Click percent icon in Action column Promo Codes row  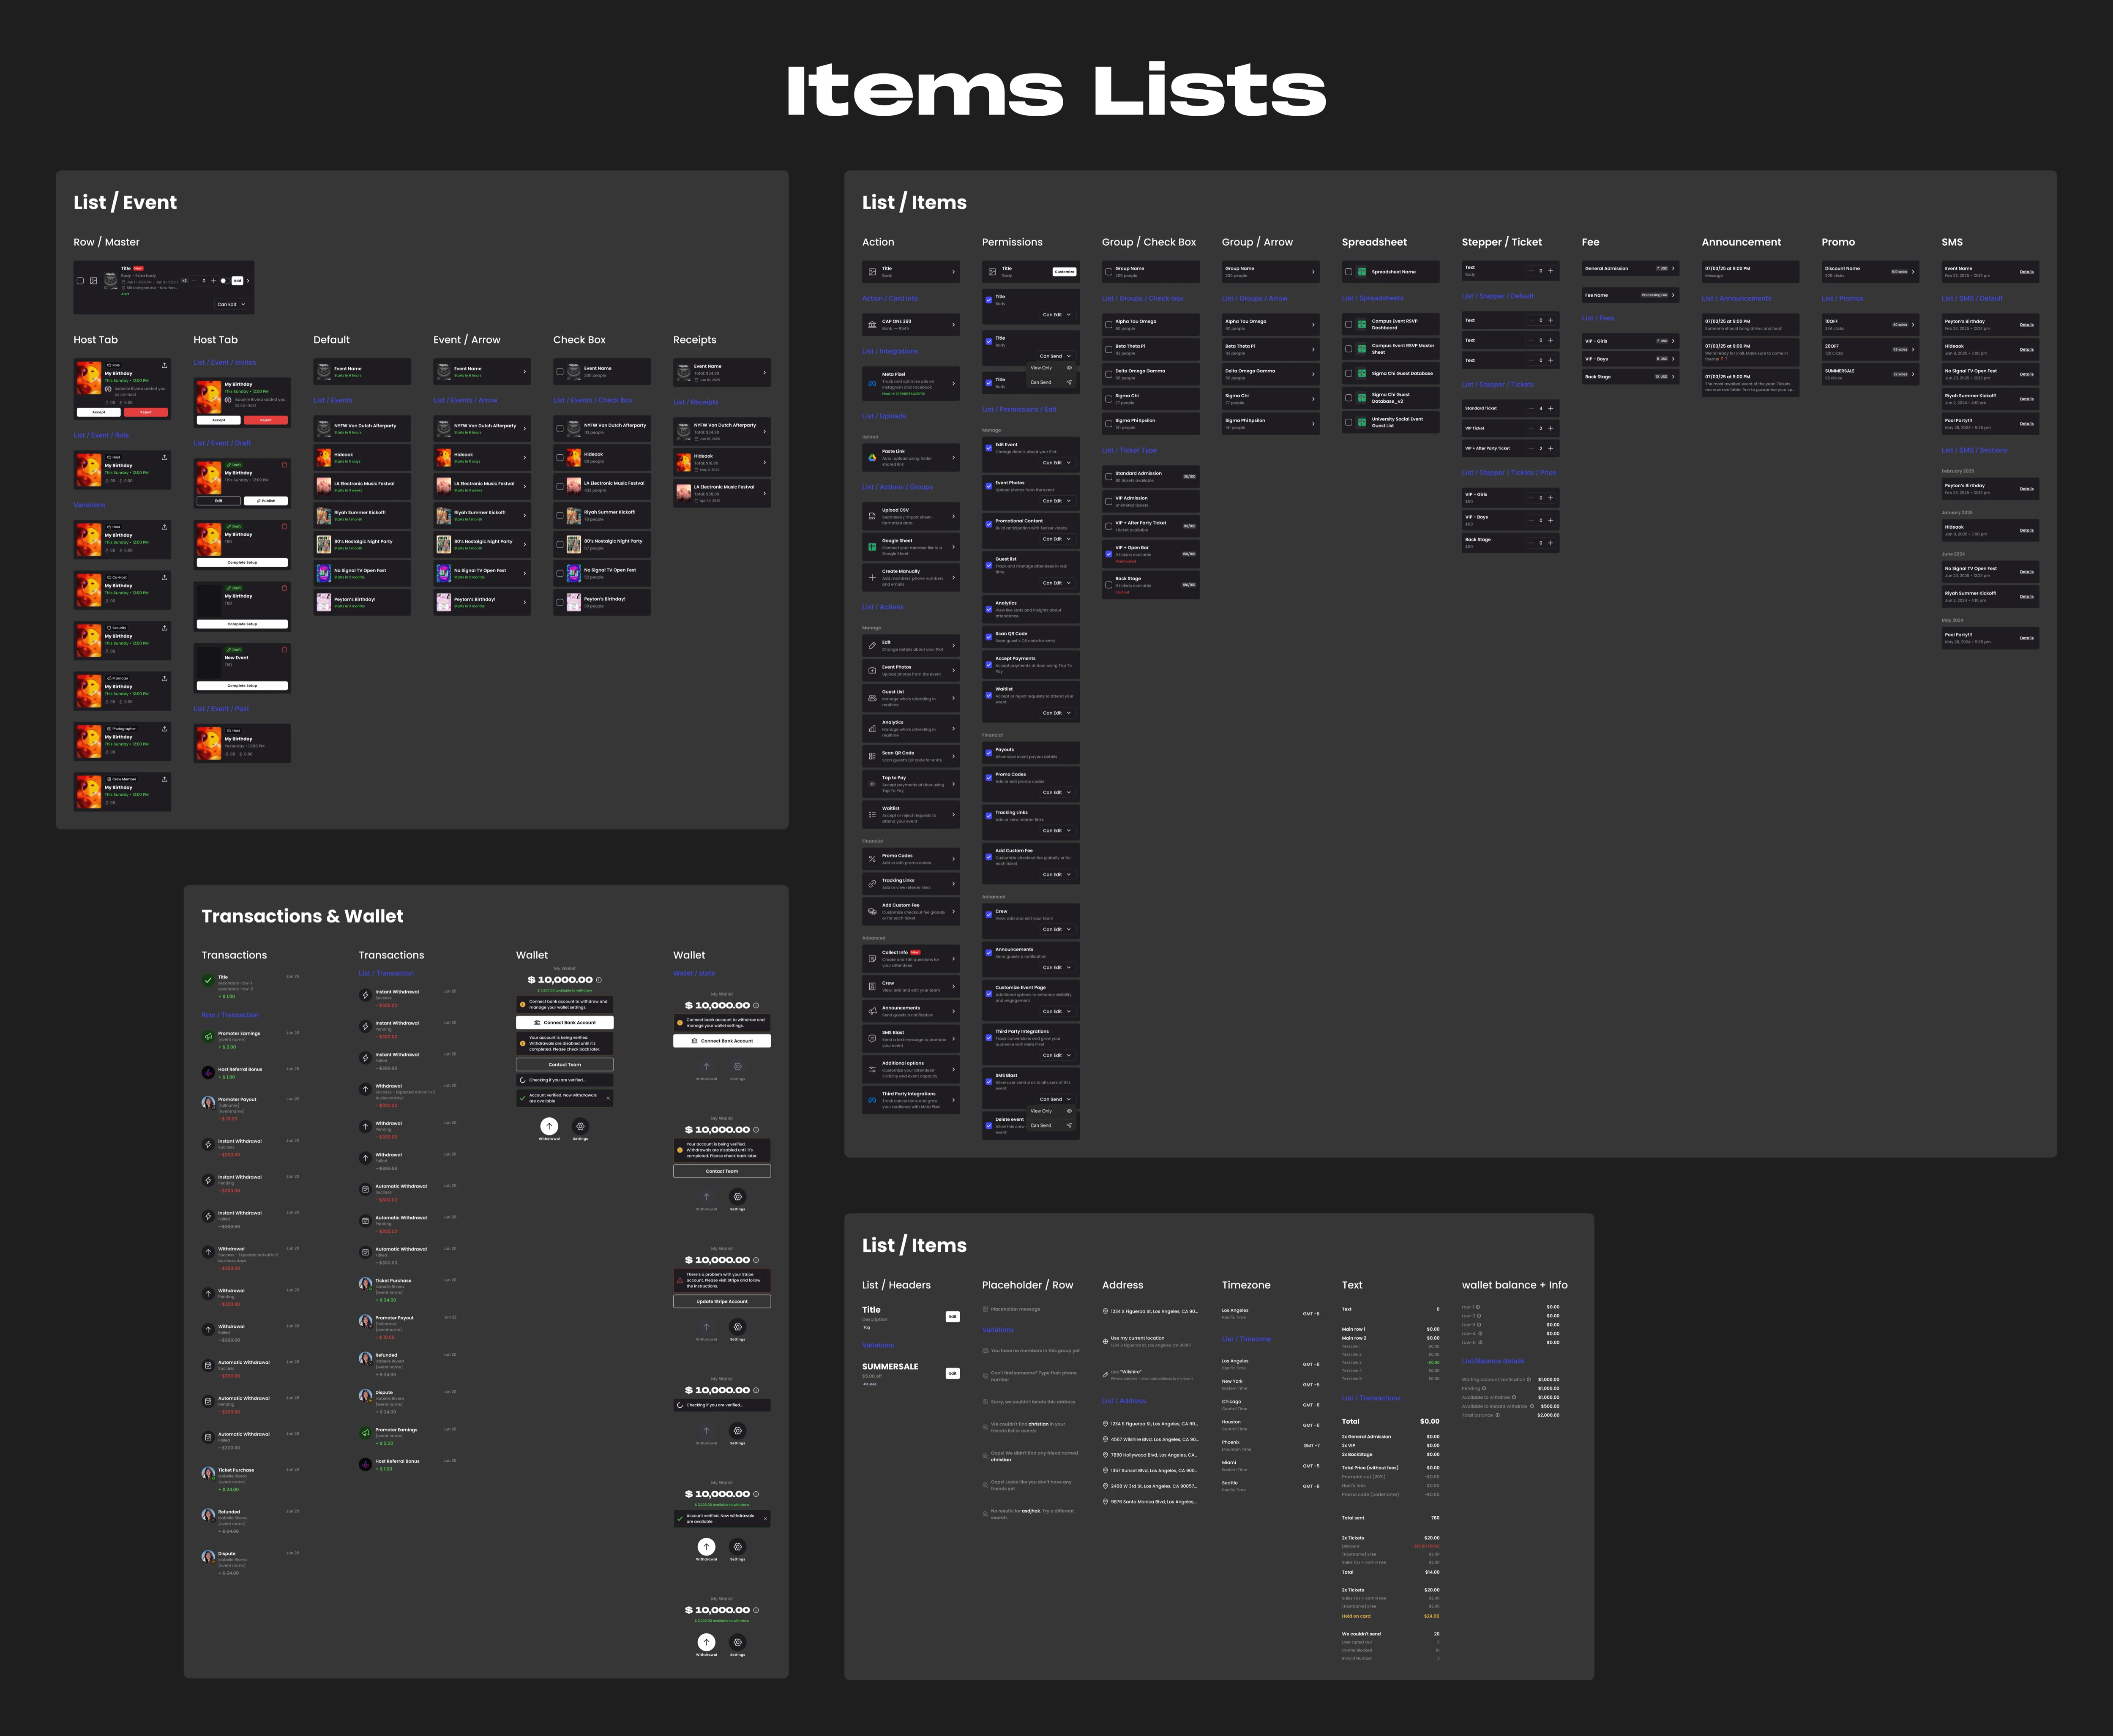[872, 859]
